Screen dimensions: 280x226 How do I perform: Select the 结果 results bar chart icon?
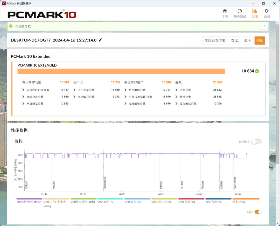pos(255,11)
